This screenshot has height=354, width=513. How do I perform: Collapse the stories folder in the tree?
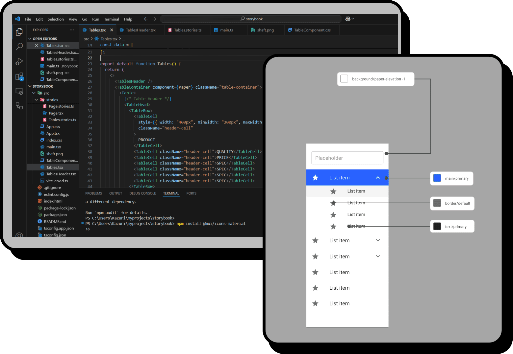tap(36, 100)
